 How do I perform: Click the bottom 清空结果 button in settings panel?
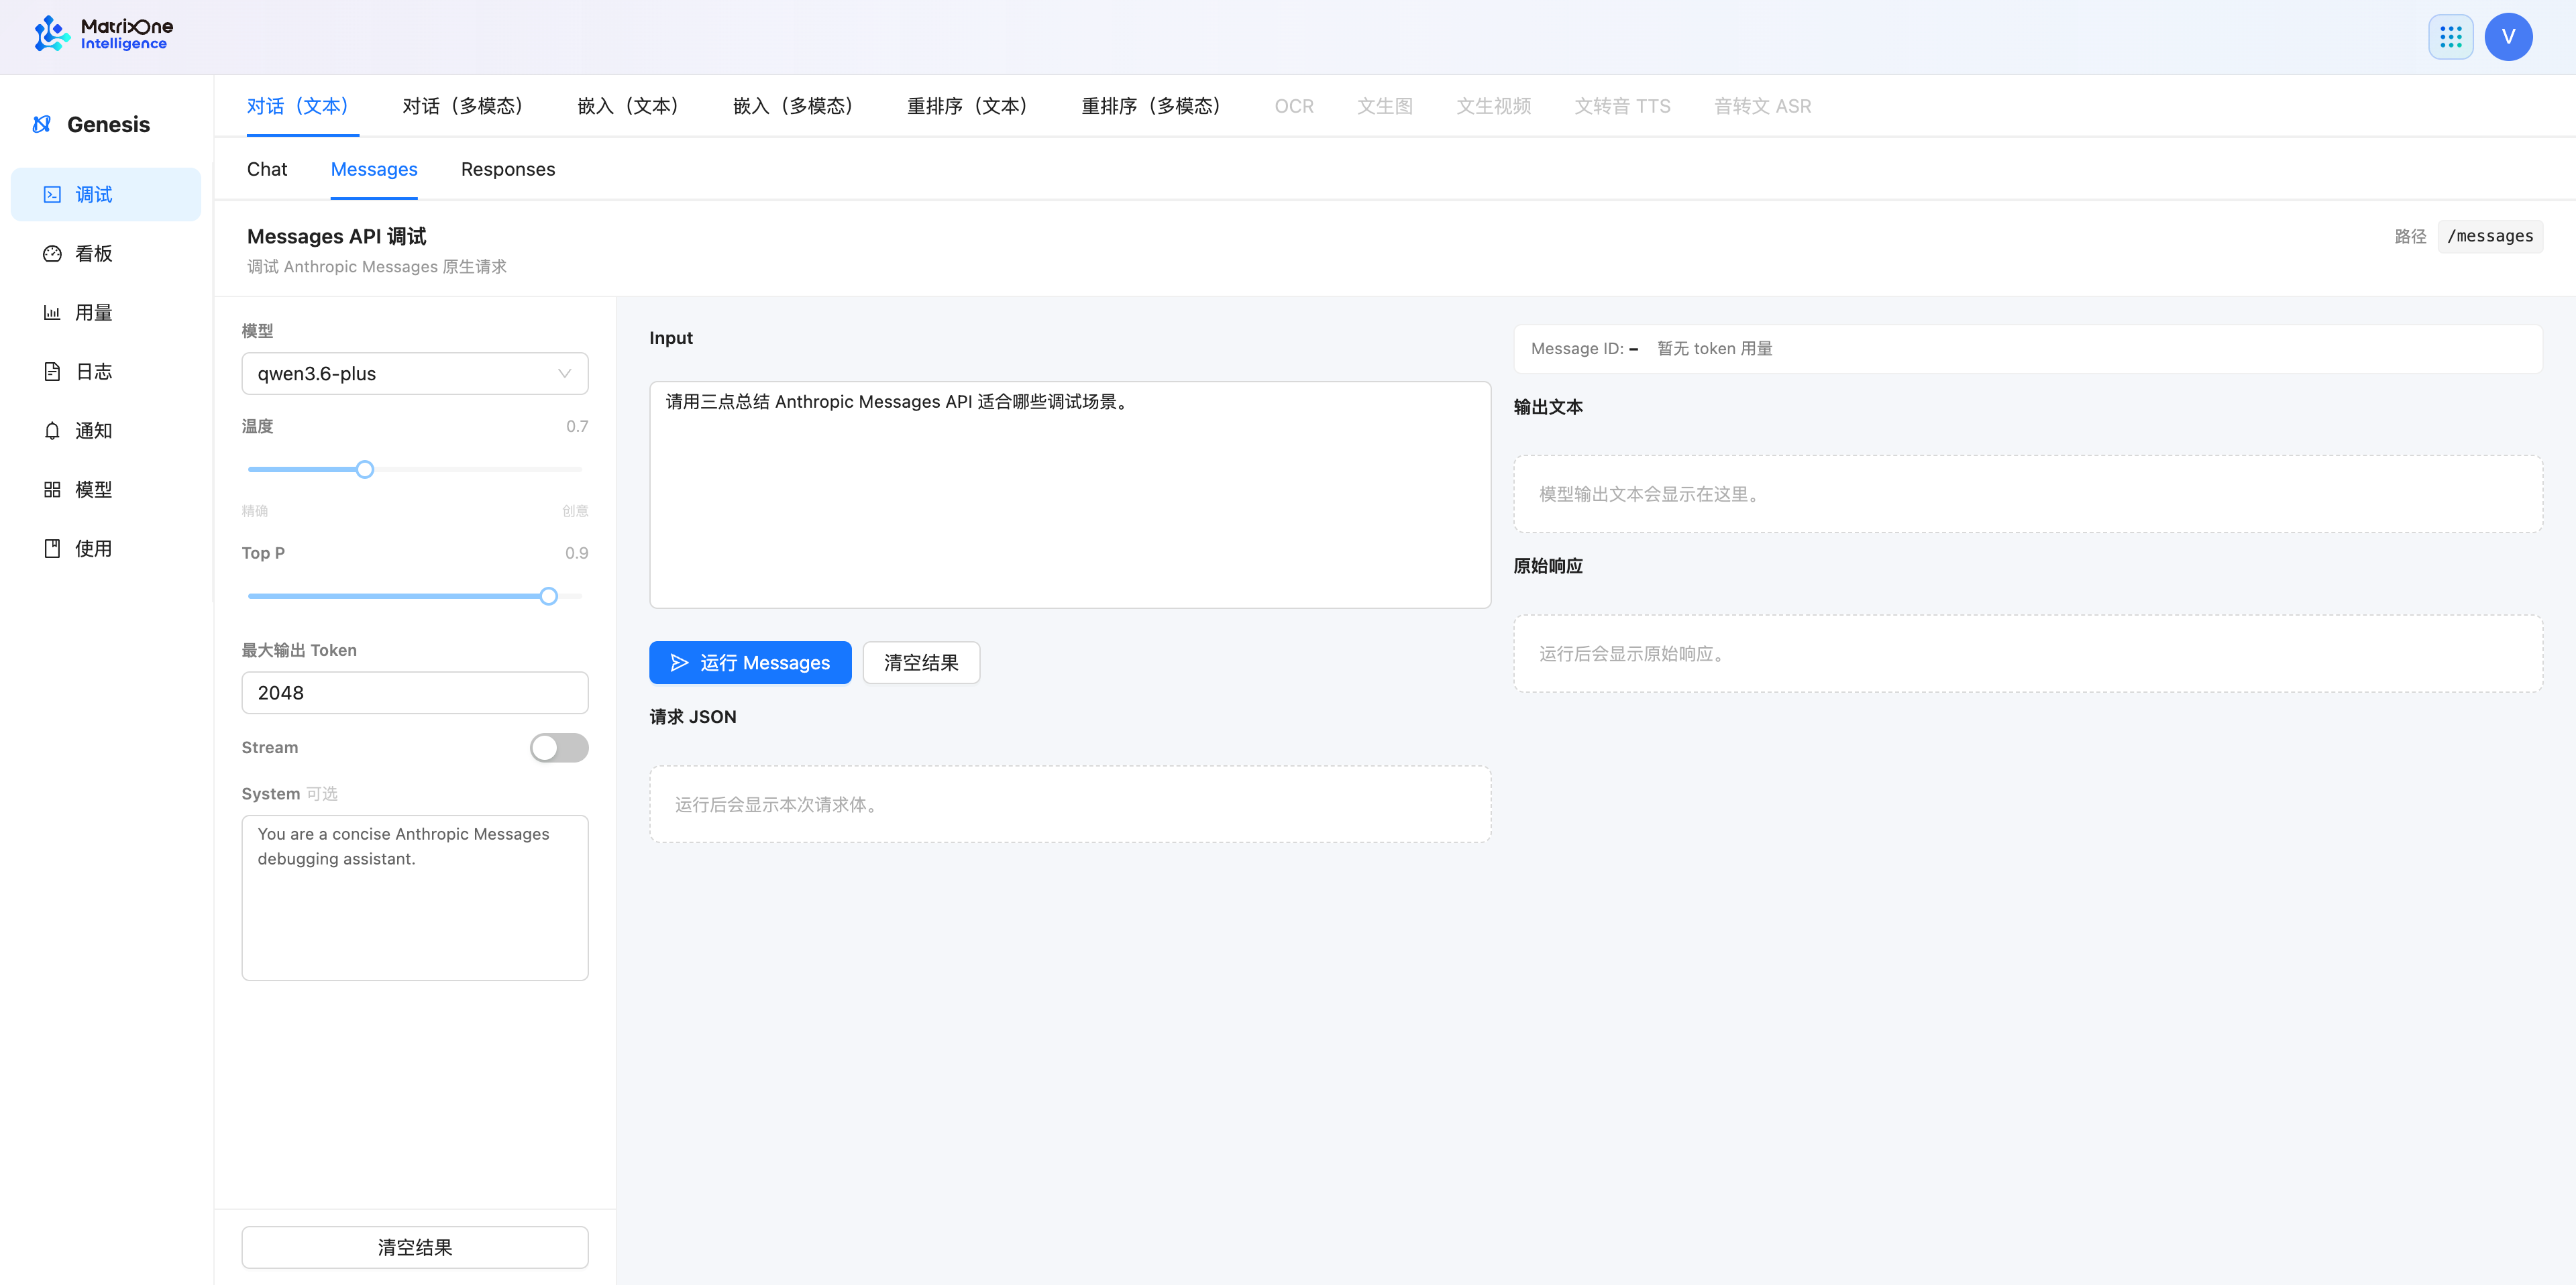pyautogui.click(x=415, y=1248)
